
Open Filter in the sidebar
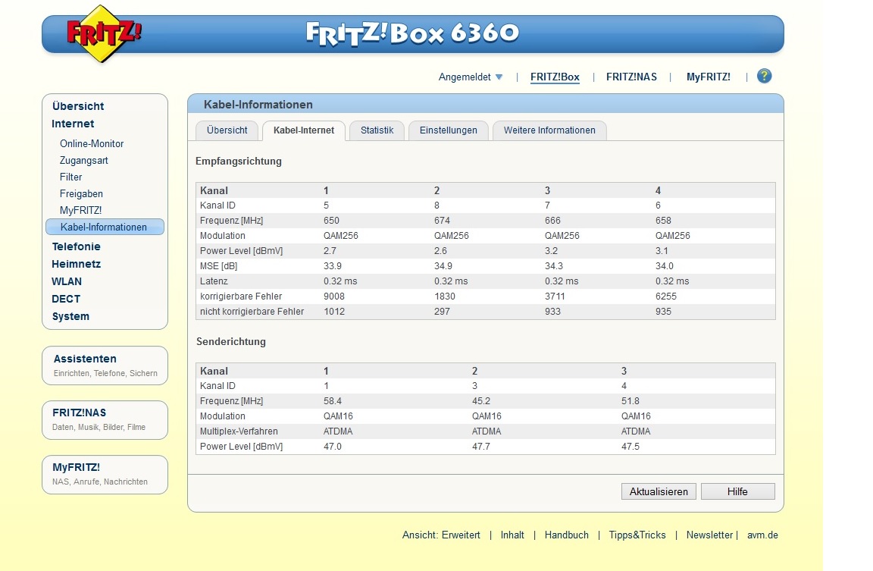[70, 177]
